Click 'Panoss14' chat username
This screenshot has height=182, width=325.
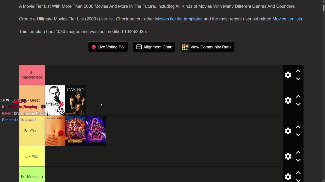pos(10,120)
